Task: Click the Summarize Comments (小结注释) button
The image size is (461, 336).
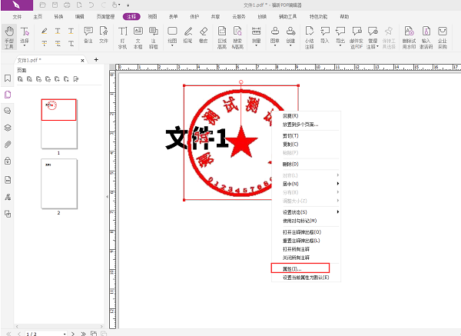Action: click(309, 35)
